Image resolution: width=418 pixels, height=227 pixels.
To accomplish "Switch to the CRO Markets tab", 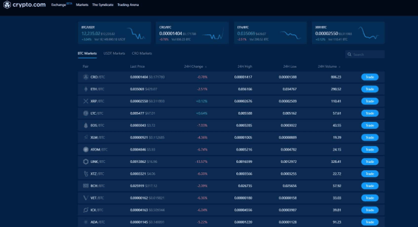I will pos(142,53).
